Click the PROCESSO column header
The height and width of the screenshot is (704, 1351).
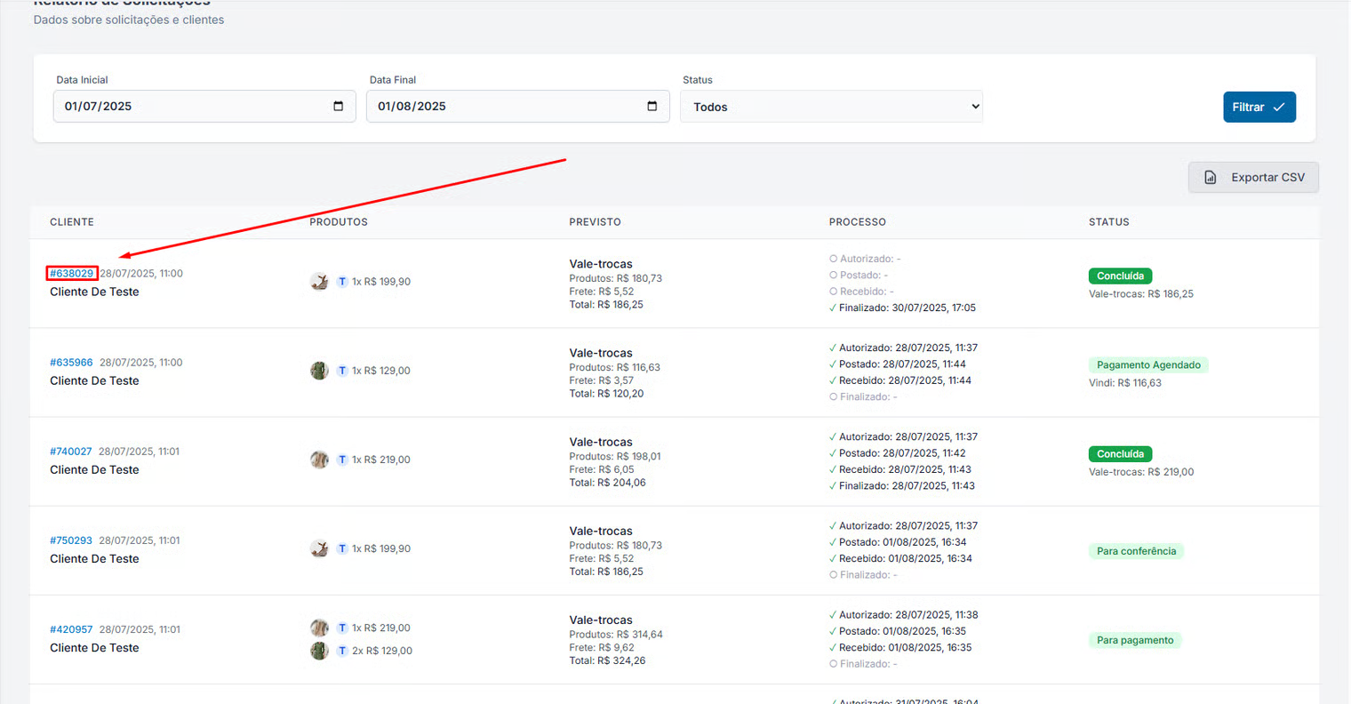858,222
